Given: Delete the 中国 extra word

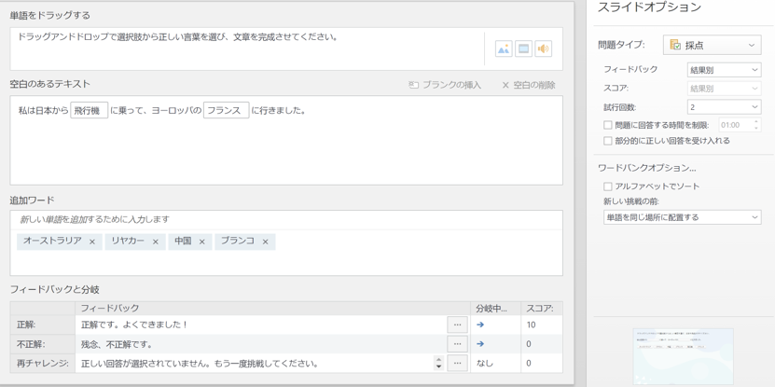Looking at the screenshot, I should pyautogui.click(x=201, y=242).
